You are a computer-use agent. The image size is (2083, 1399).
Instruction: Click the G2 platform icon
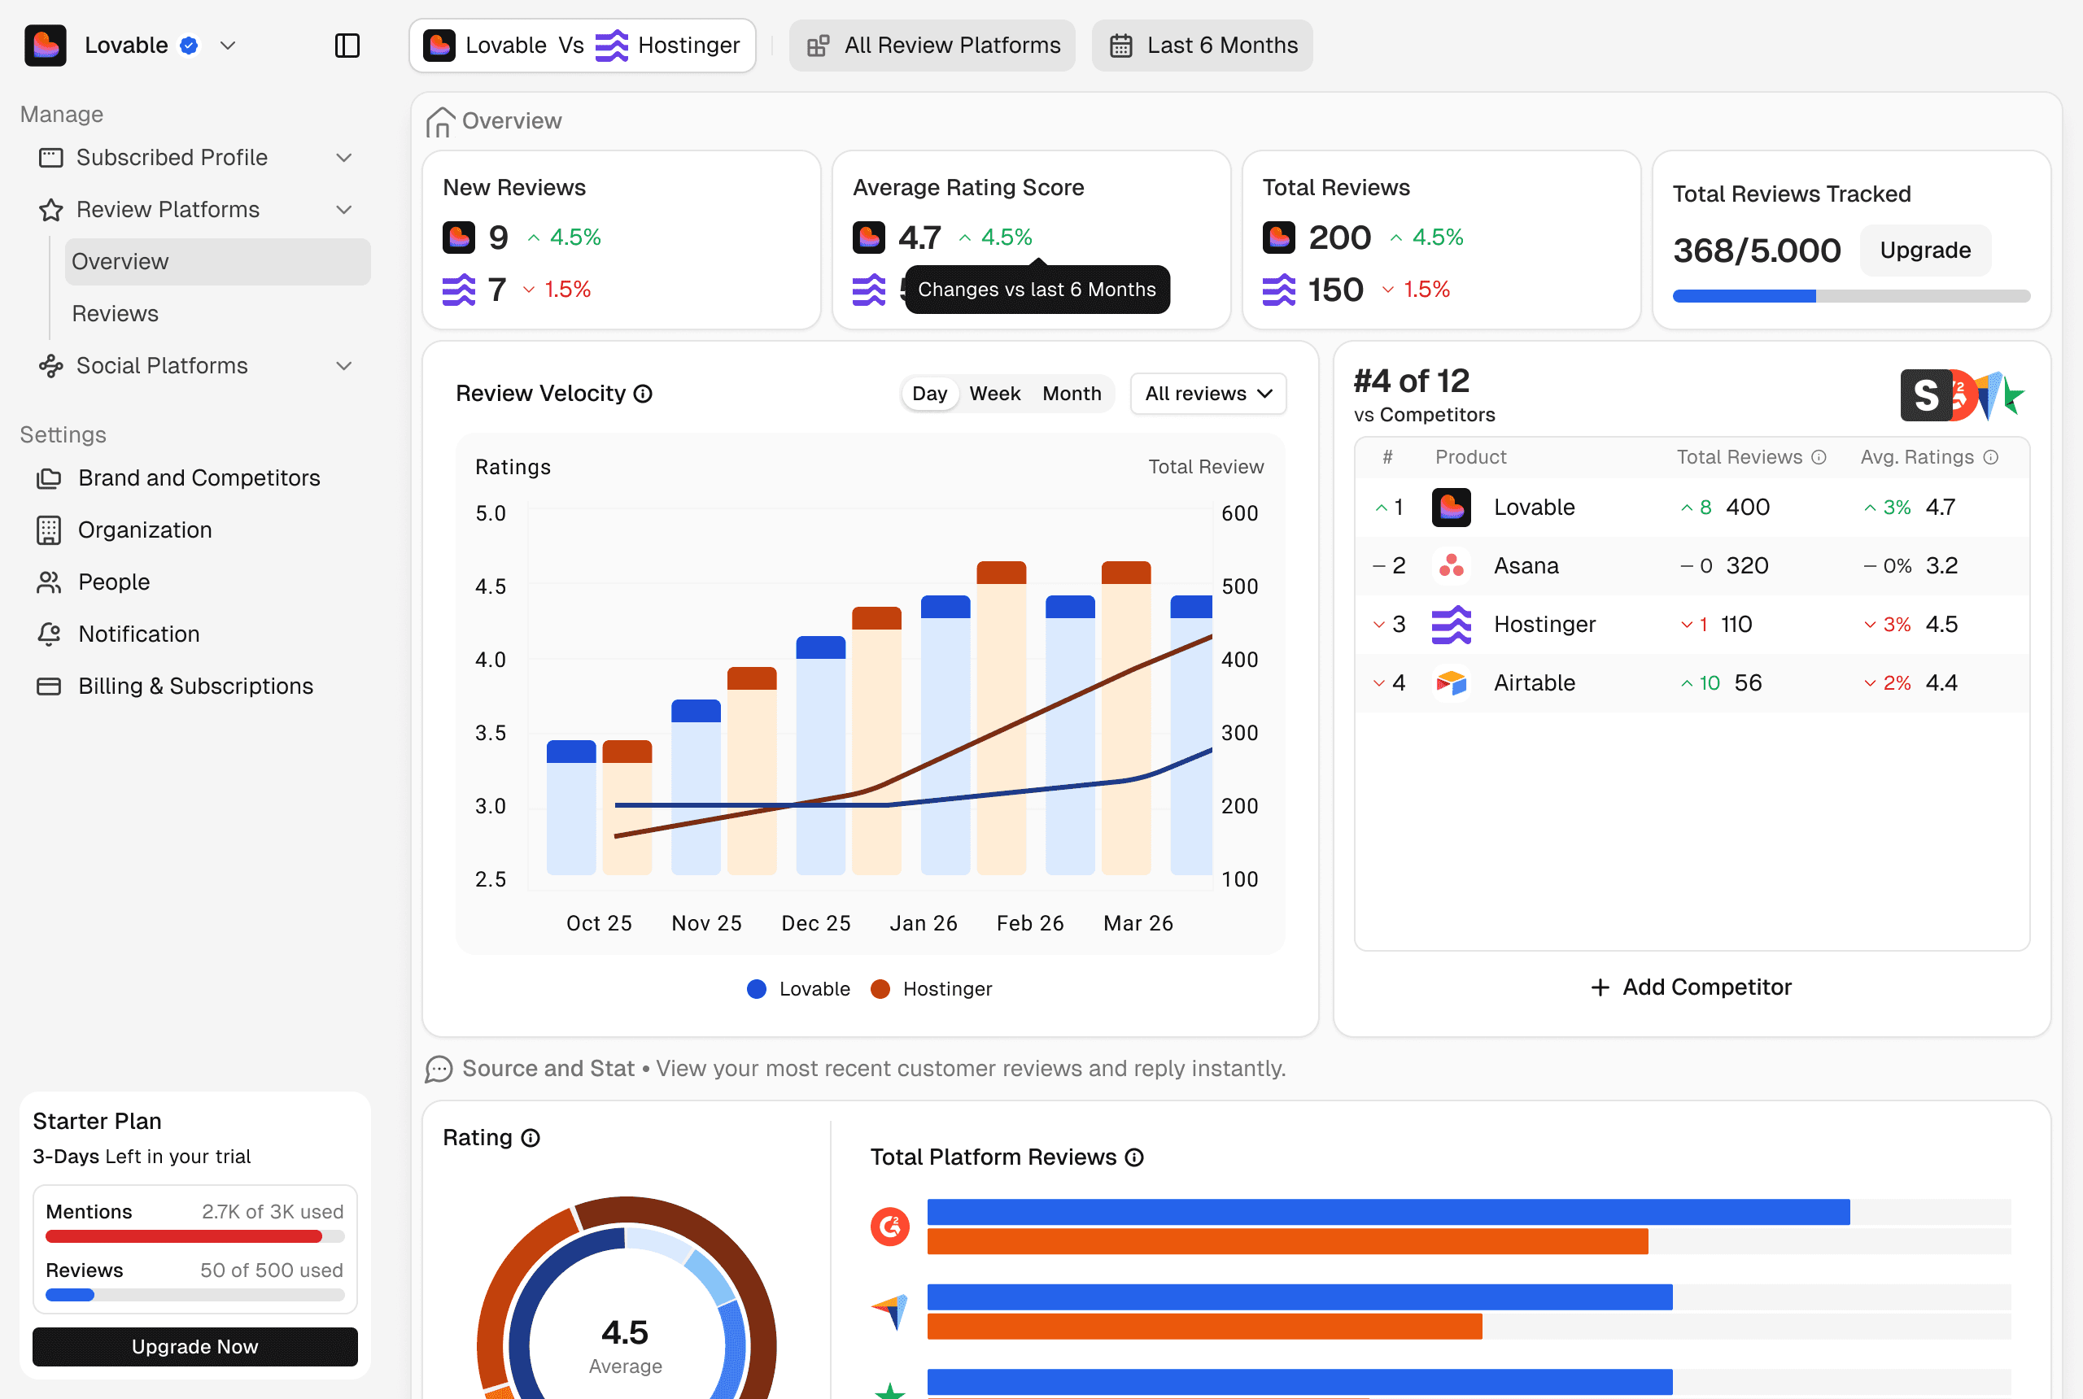[x=890, y=1227]
